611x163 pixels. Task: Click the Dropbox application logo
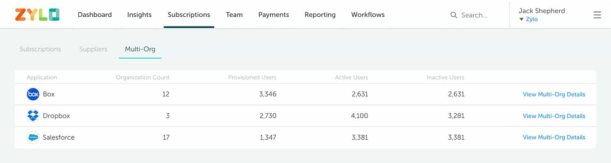pos(33,116)
